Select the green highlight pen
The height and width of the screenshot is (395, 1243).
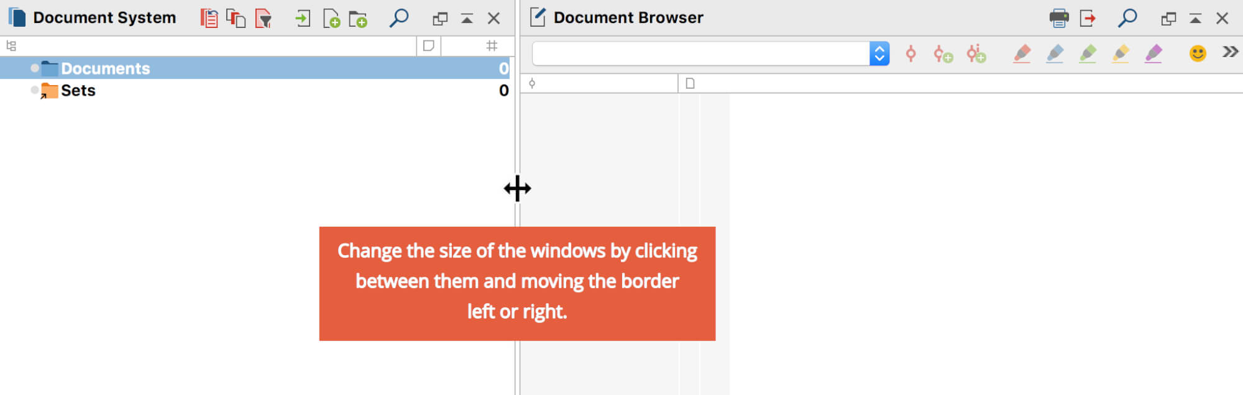point(1088,53)
